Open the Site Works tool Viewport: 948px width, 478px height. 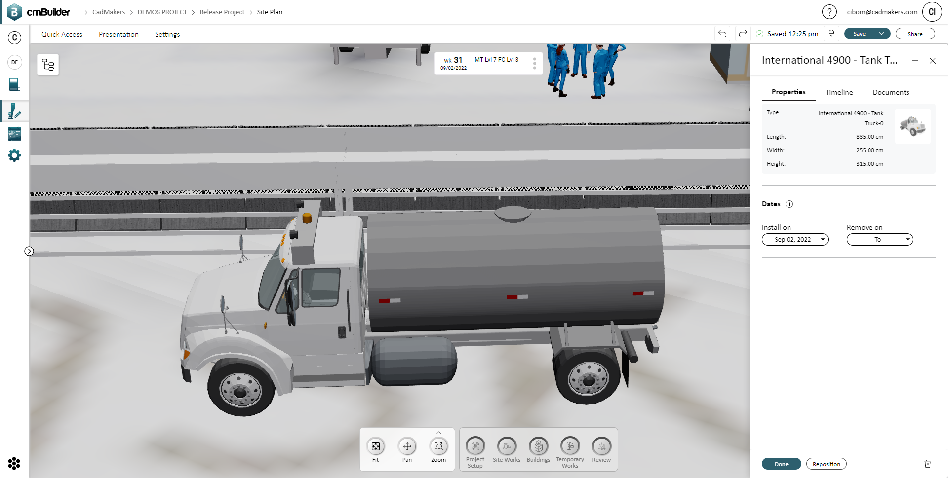507,450
